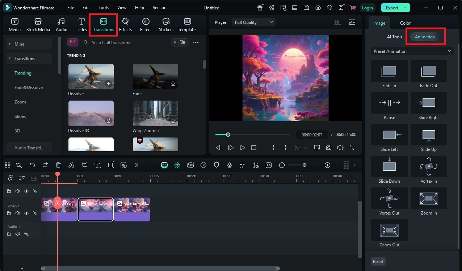Click the timeline zoom slider handle
This screenshot has width=462, height=271.
pyautogui.click(x=304, y=165)
